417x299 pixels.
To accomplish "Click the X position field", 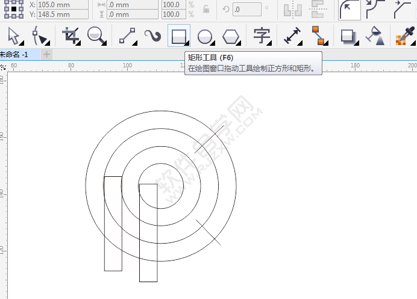I will (62, 4).
